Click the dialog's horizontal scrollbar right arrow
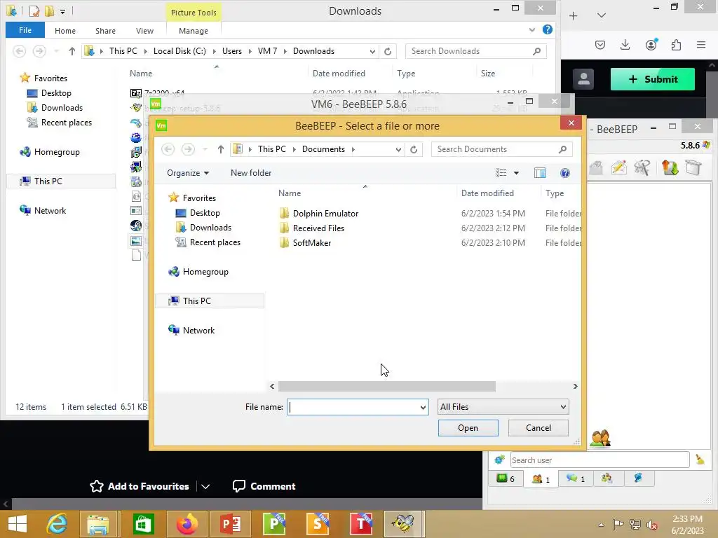The height and width of the screenshot is (538, 718). [x=575, y=387]
